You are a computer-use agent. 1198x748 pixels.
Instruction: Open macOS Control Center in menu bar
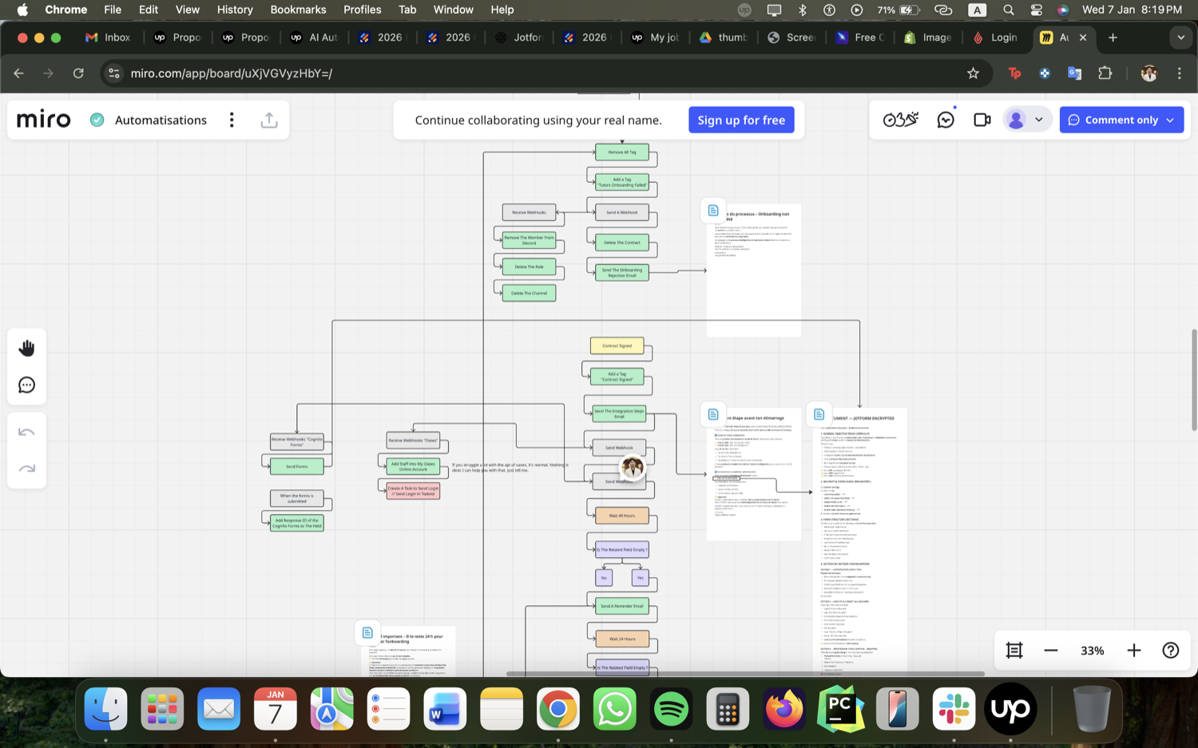click(1036, 10)
